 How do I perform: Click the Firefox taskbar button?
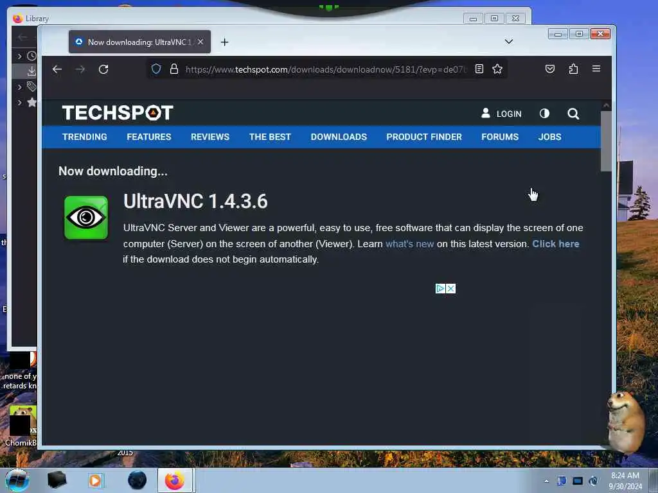tap(175, 480)
